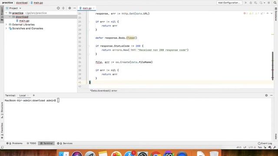Close the main.go editor tab

tap(94, 8)
